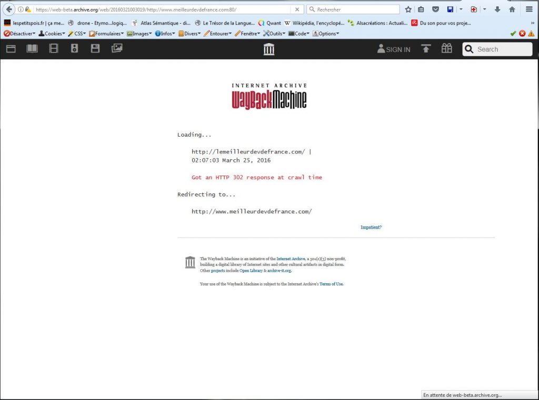Image resolution: width=539 pixels, height=400 pixels.
Task: Click the donate gift icon
Action: pos(447,49)
